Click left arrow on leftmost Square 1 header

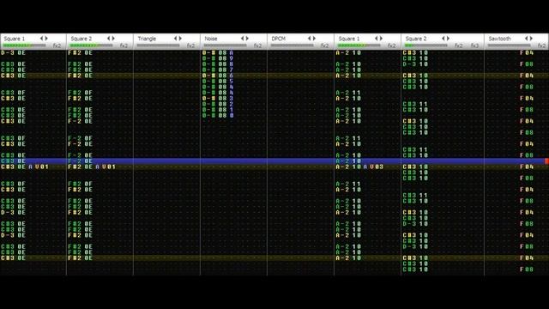pyautogui.click(x=42, y=39)
